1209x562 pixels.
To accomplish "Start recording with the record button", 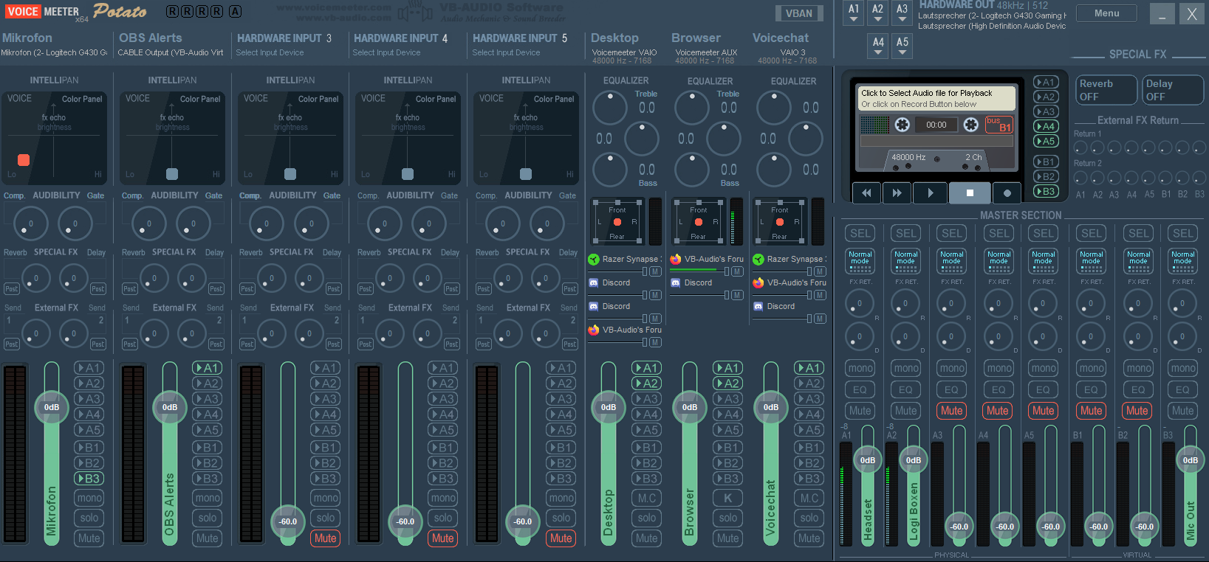I will click(1007, 192).
